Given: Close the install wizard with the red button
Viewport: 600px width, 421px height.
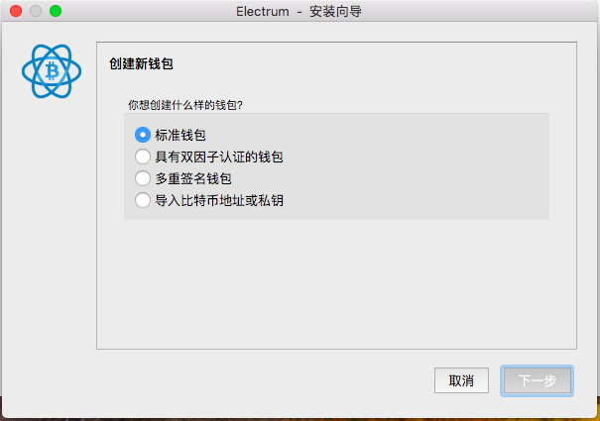Looking at the screenshot, I should coord(16,11).
